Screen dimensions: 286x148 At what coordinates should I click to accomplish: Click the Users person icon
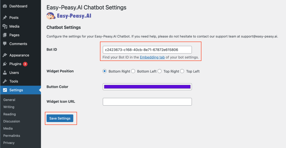pos(5,73)
